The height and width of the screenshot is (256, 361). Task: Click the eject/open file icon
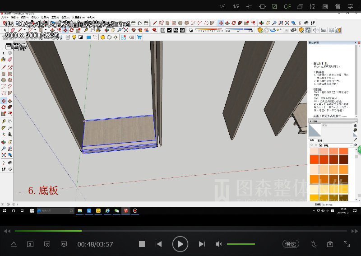(x=14, y=244)
